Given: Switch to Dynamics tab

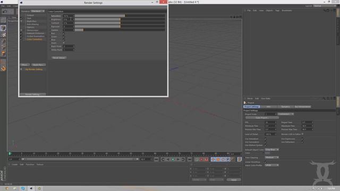Looking at the screenshot, I should [285, 107].
